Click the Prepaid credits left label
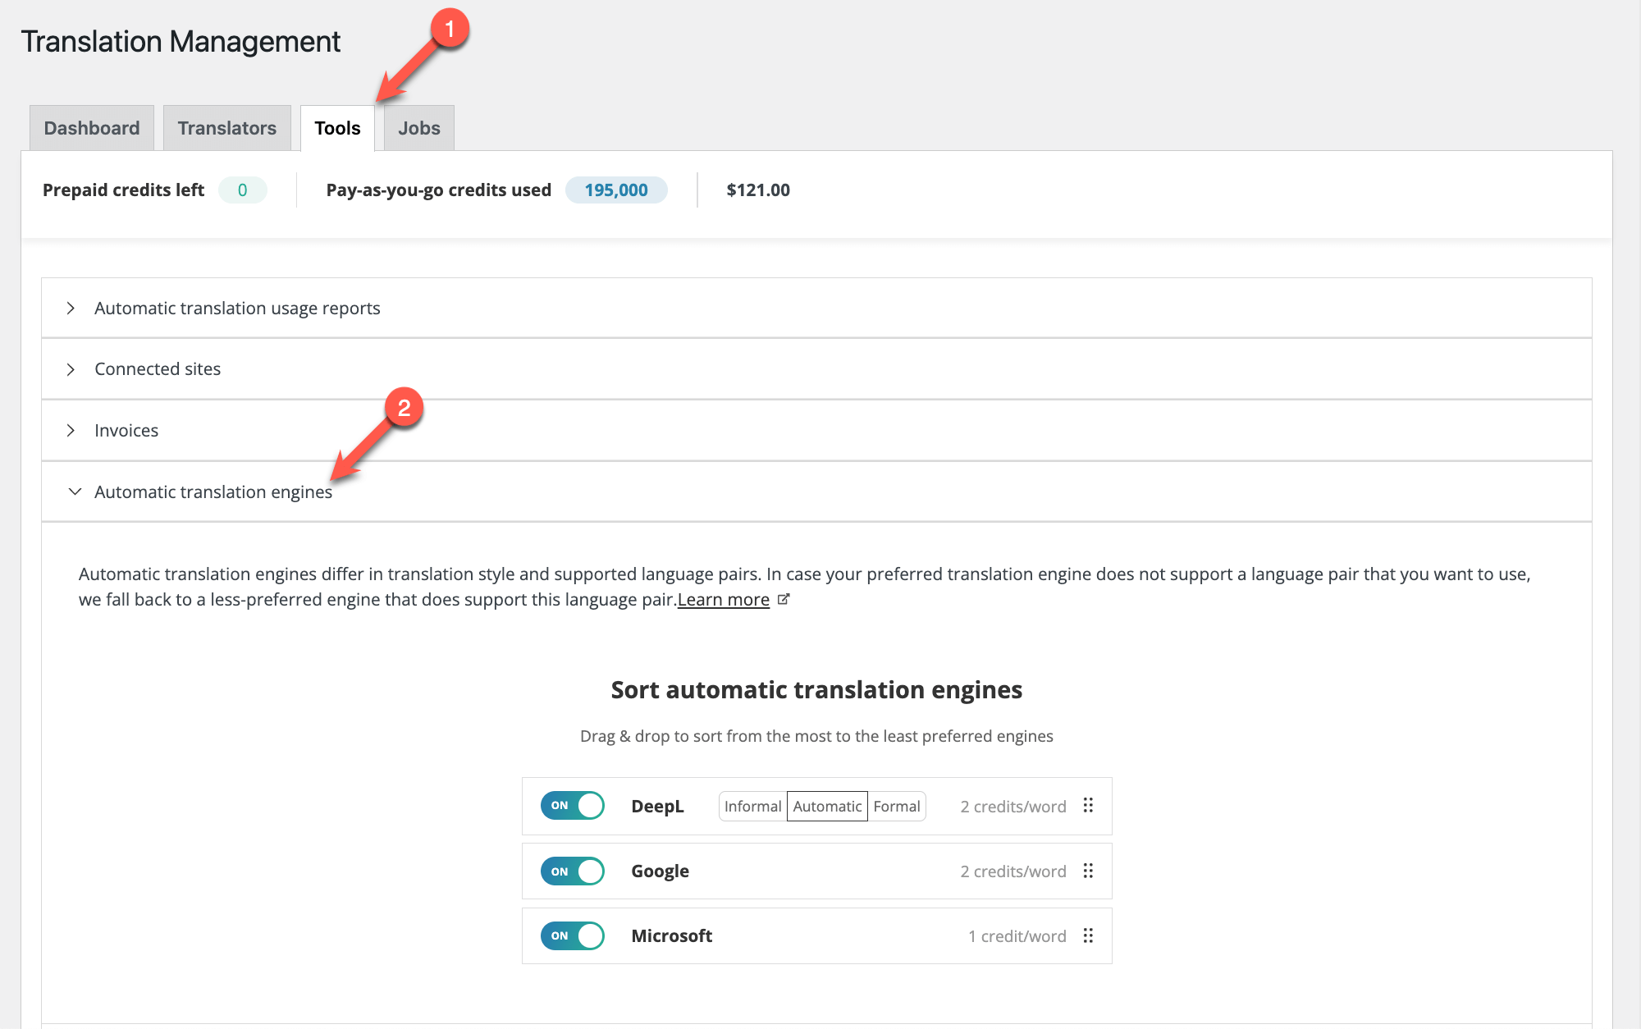 (123, 190)
